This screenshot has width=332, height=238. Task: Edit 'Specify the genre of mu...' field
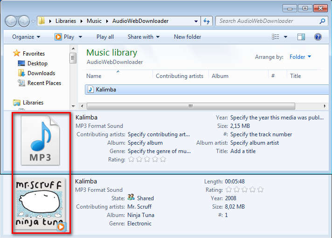(159, 151)
